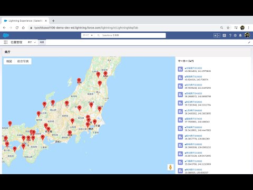This screenshot has height=190, width=253.
Task: Select the map pin at Mito
Action: pyautogui.click(x=100, y=109)
